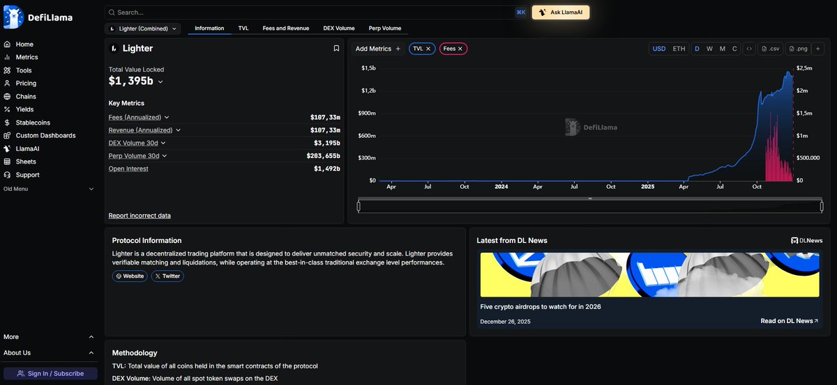Select USD denomination

tap(659, 49)
